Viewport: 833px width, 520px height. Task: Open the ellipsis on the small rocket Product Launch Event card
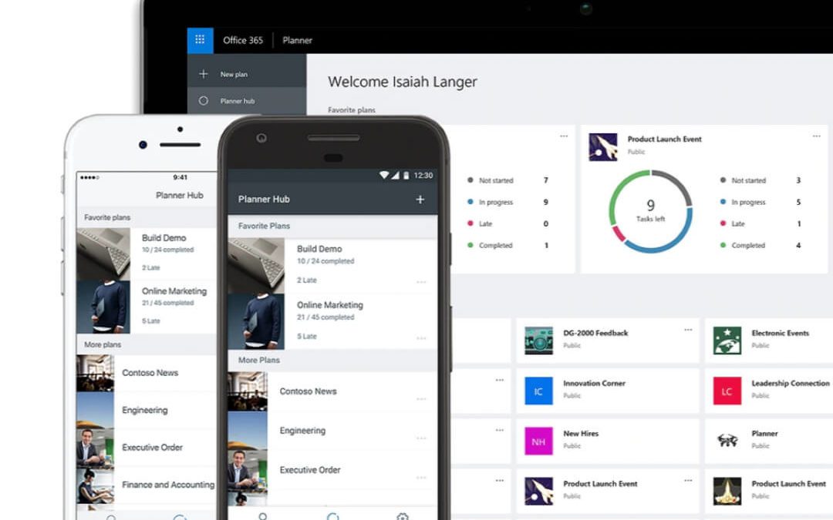point(688,481)
